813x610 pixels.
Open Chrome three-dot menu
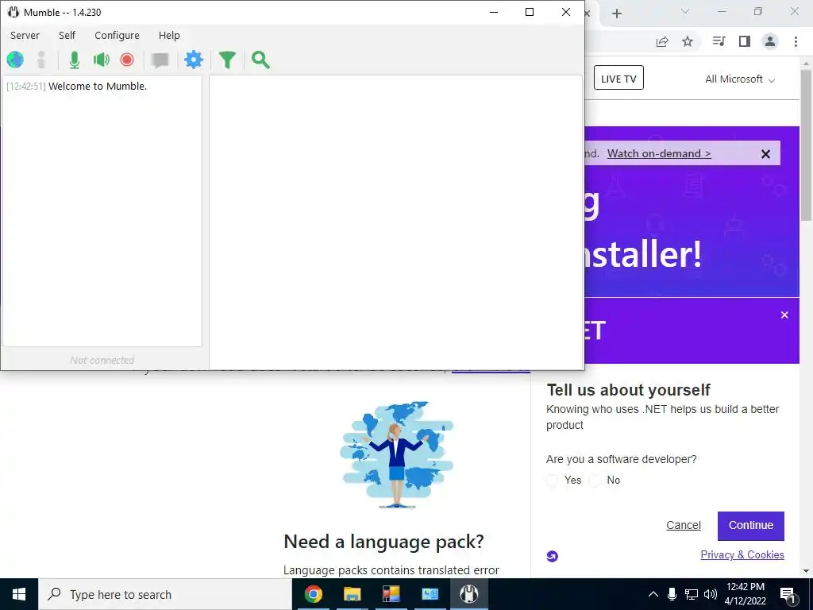pyautogui.click(x=796, y=41)
